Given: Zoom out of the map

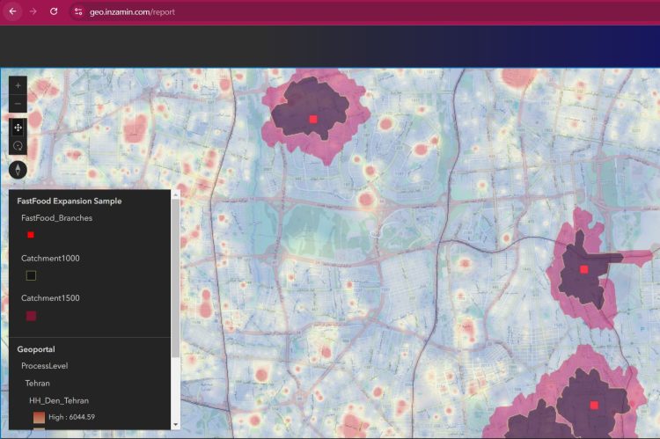Looking at the screenshot, I should (18, 105).
